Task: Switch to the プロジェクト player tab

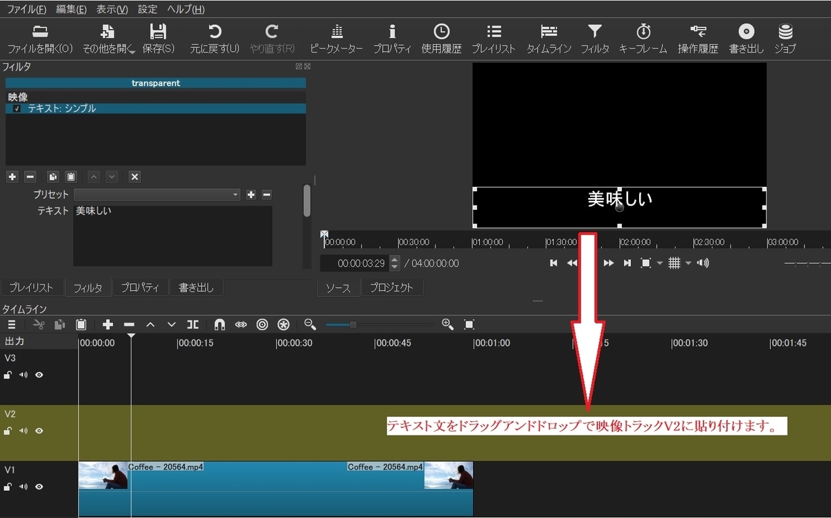Action: click(x=391, y=287)
